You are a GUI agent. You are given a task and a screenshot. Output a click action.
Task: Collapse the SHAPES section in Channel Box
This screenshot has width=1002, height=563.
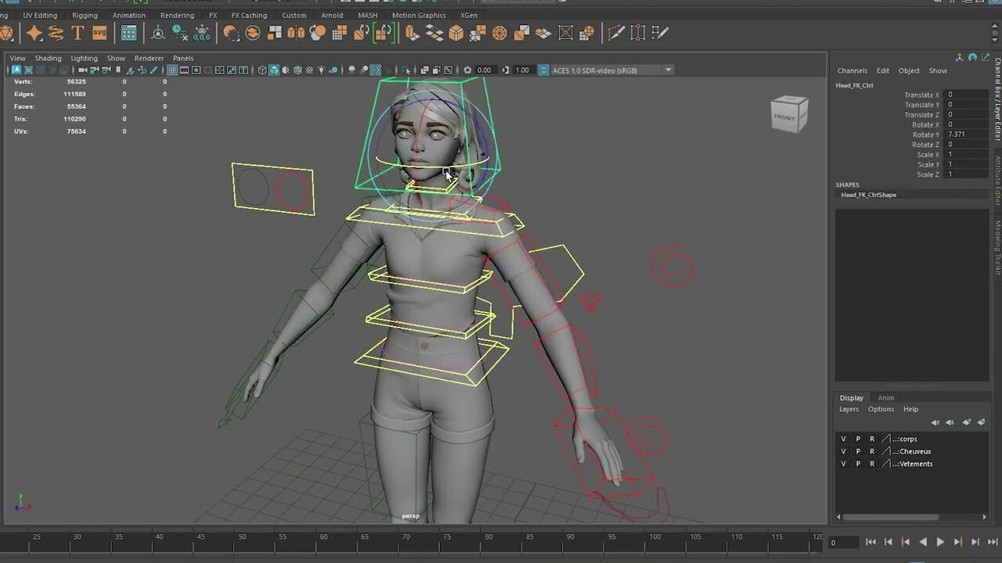848,184
